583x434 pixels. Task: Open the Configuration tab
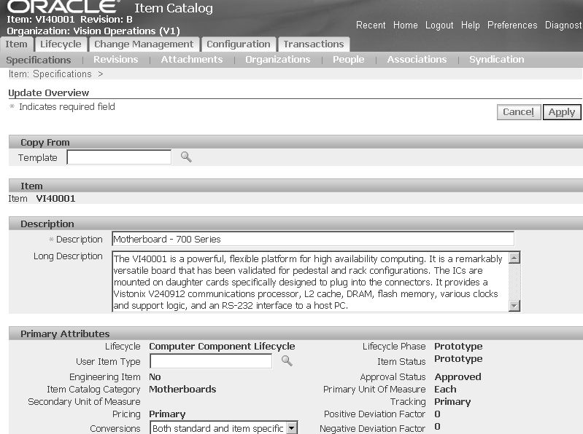pyautogui.click(x=239, y=44)
